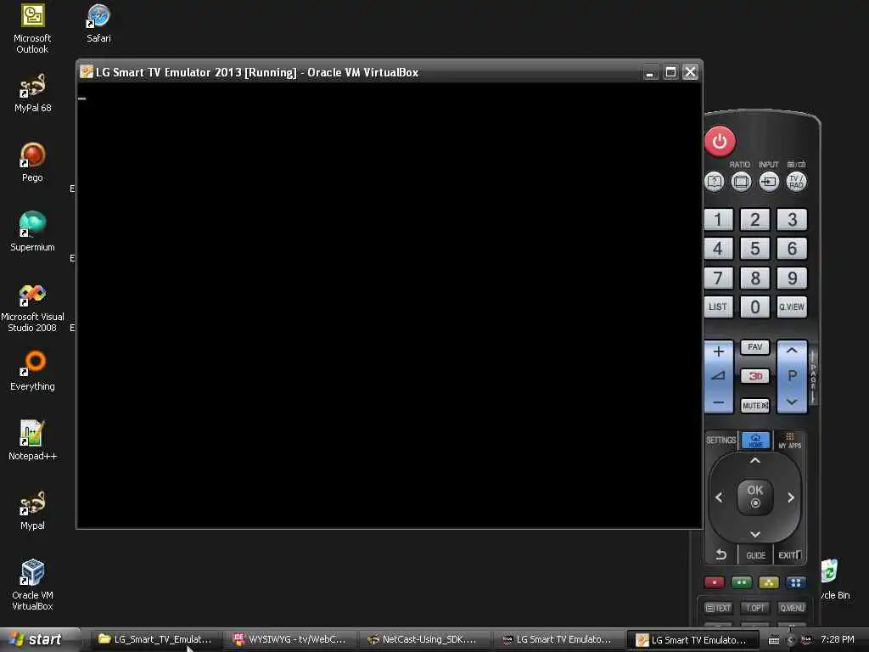This screenshot has height=652, width=869.
Task: Switch to WYSIWYG taskbar item
Action: pyautogui.click(x=290, y=640)
